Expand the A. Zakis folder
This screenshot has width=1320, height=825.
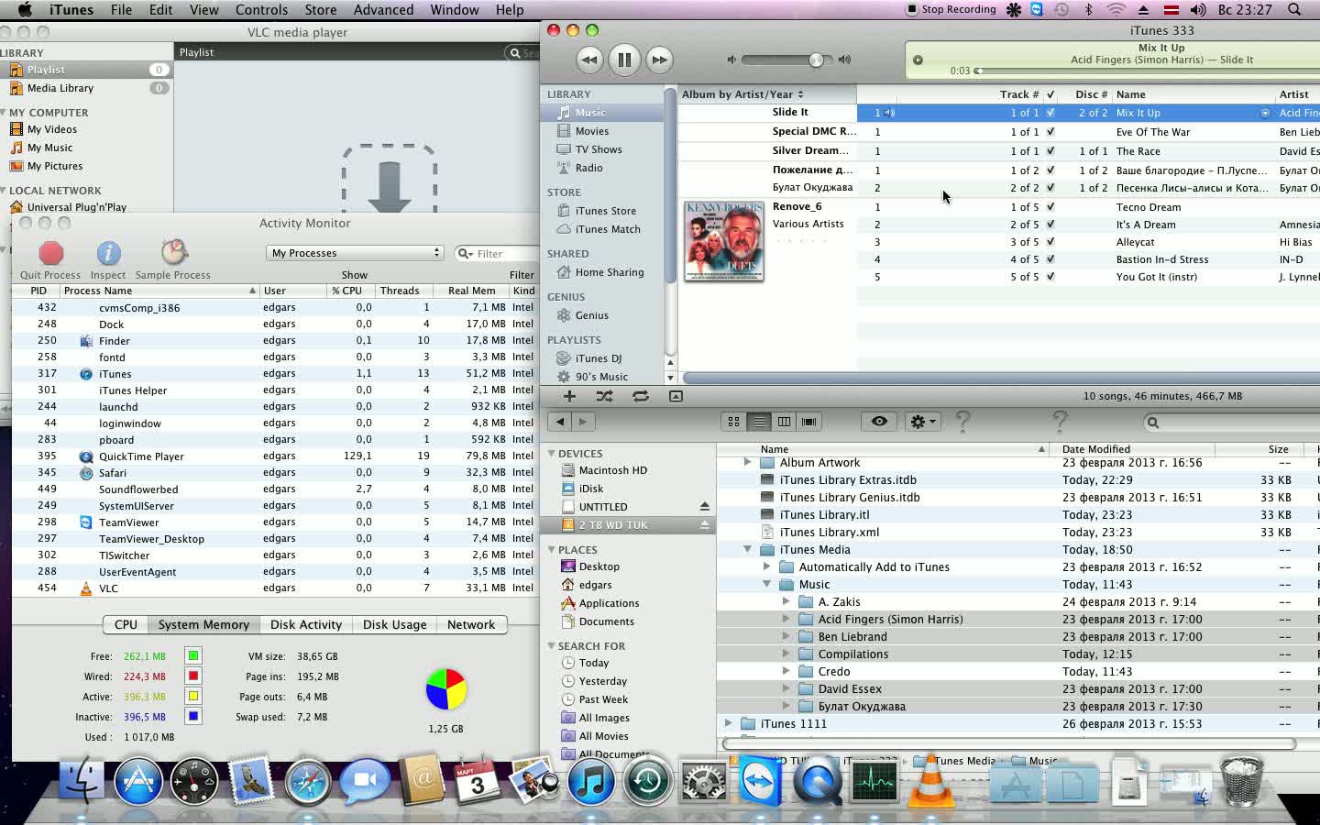click(786, 602)
